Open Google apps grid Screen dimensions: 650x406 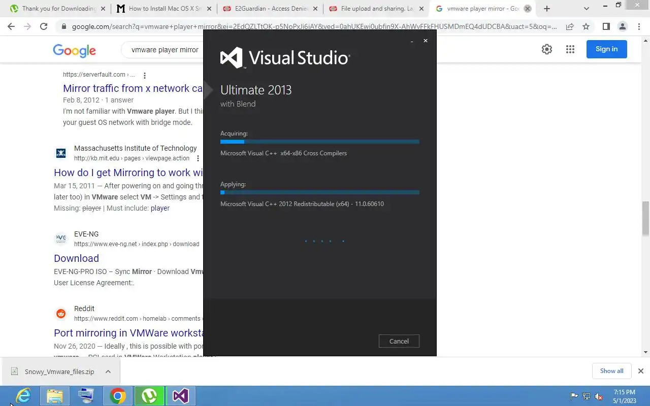(570, 49)
